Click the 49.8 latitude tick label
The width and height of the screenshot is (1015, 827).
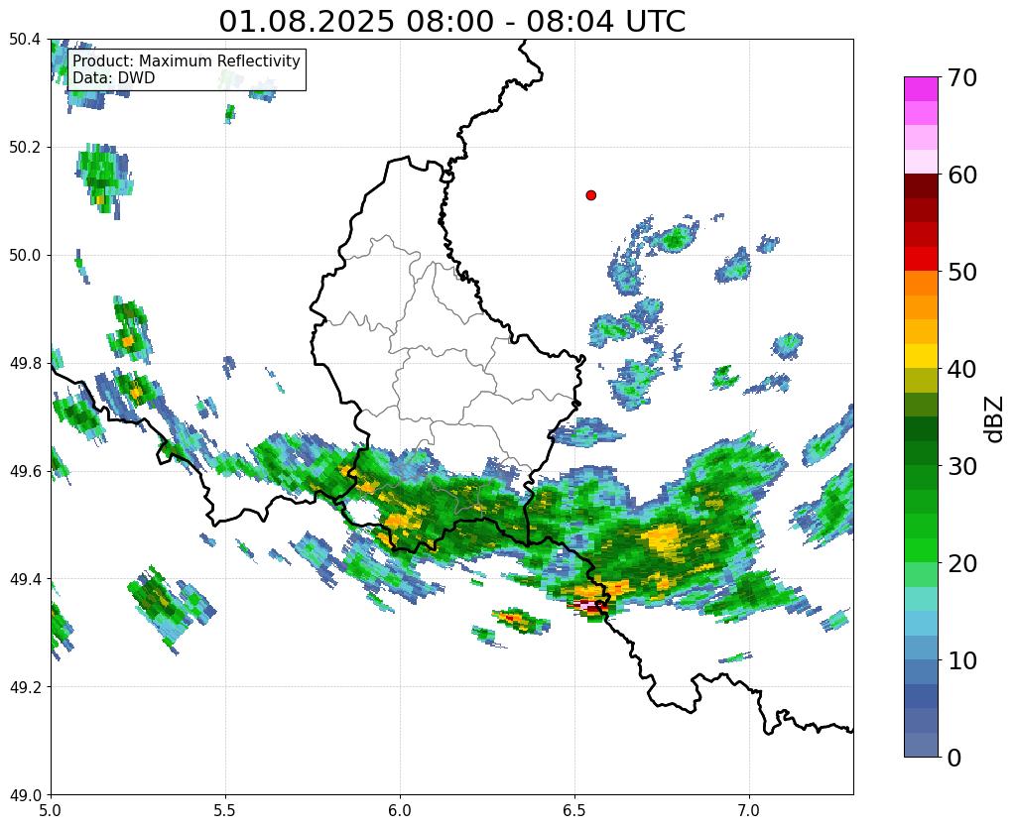pos(25,364)
